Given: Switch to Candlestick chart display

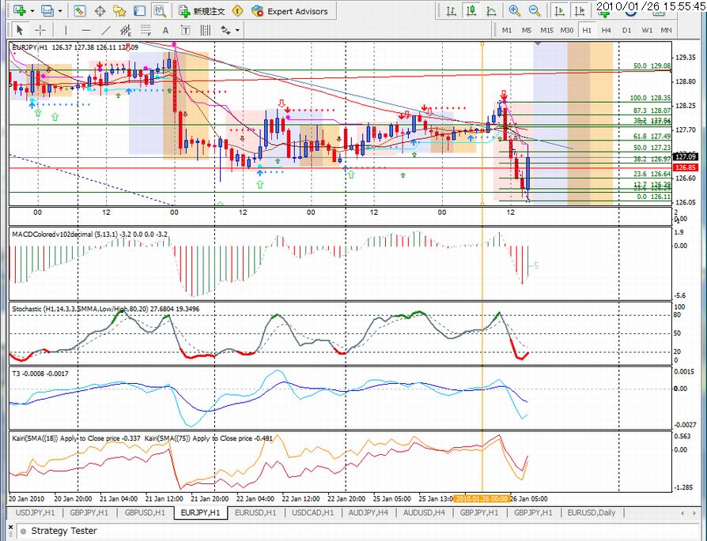Looking at the screenshot, I should 471,11.
